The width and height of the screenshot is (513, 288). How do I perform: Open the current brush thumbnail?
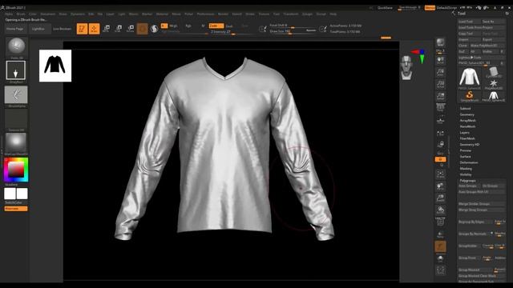pos(16,46)
